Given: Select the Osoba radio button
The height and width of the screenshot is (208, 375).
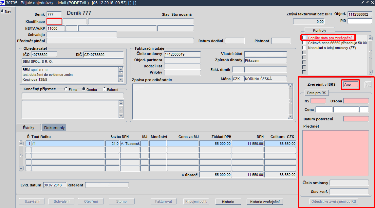Looking at the screenshot, I should coord(84,89).
